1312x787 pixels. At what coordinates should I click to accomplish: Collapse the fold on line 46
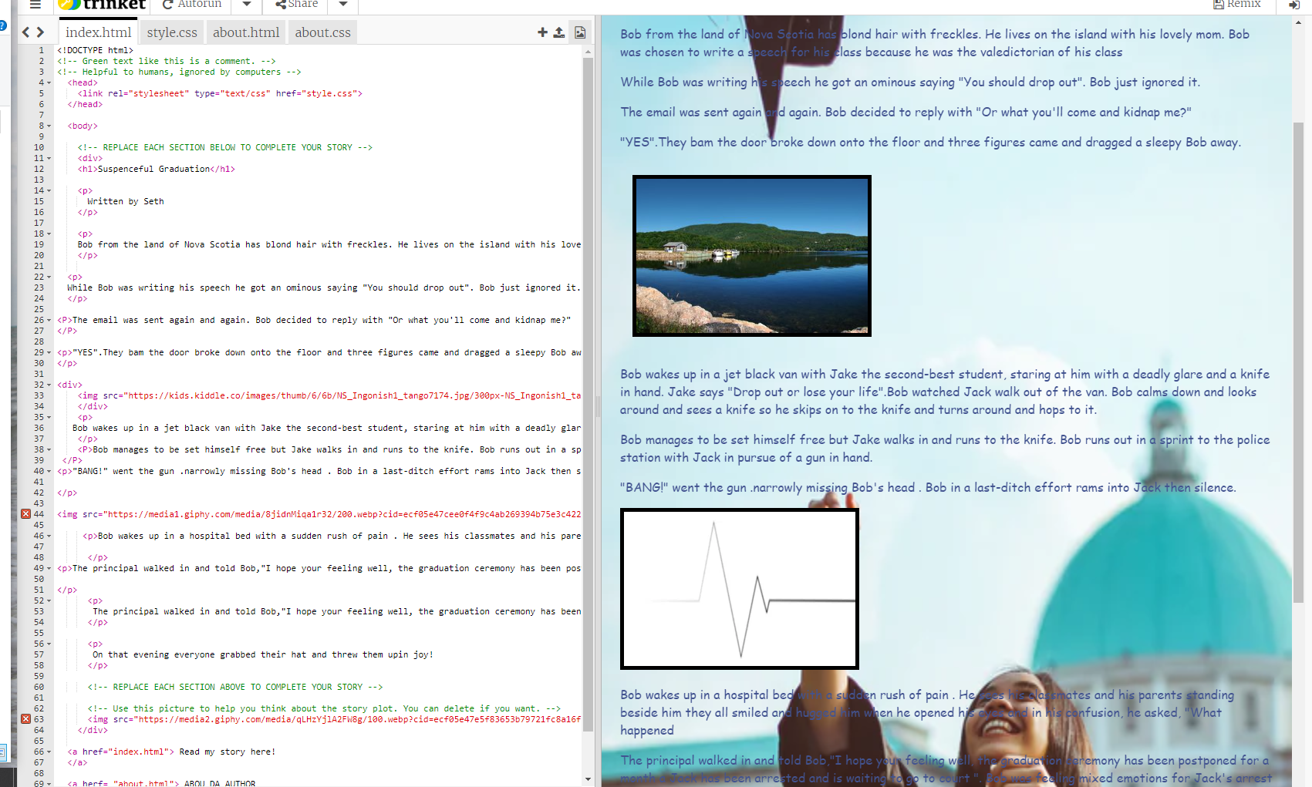point(49,536)
